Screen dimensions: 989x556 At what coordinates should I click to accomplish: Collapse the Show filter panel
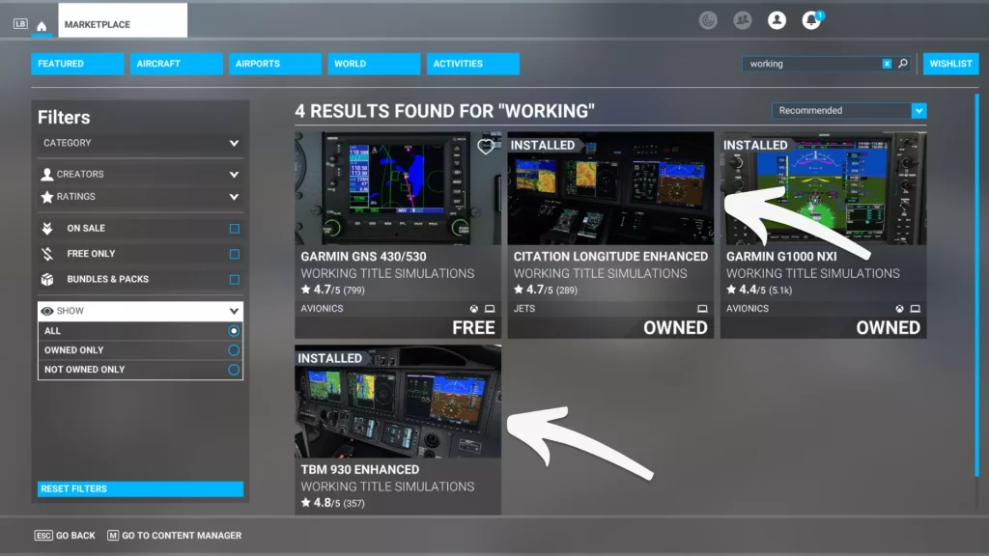tap(140, 310)
